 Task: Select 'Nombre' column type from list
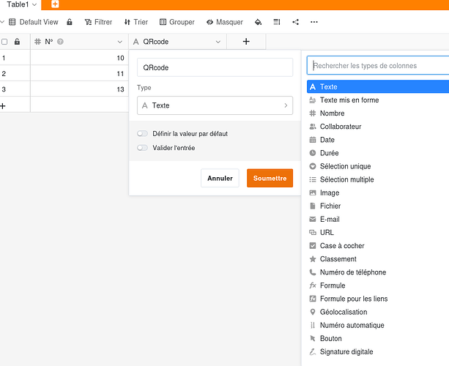(332, 113)
